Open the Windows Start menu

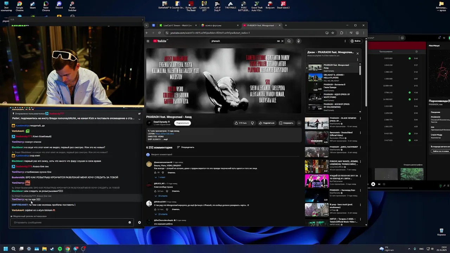[x=6, y=249]
